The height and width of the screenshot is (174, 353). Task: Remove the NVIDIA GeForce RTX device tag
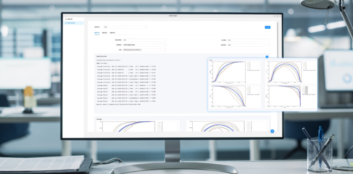pos(141,50)
